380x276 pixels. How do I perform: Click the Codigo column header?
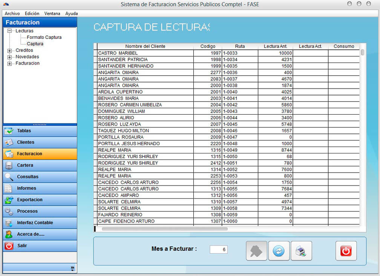tap(208, 46)
